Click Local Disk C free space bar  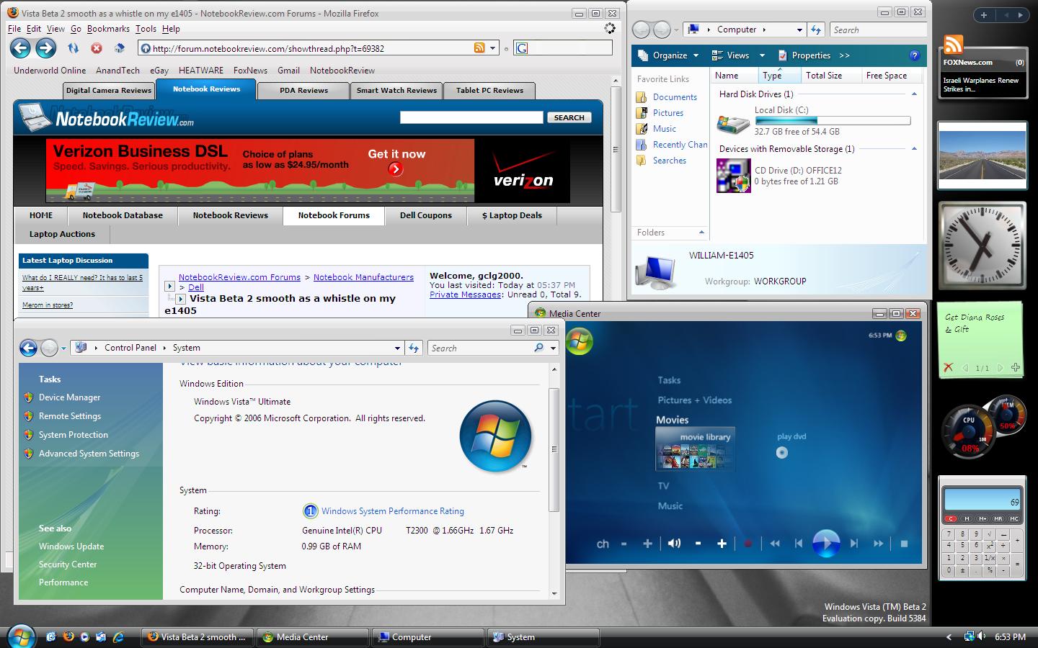coord(833,121)
